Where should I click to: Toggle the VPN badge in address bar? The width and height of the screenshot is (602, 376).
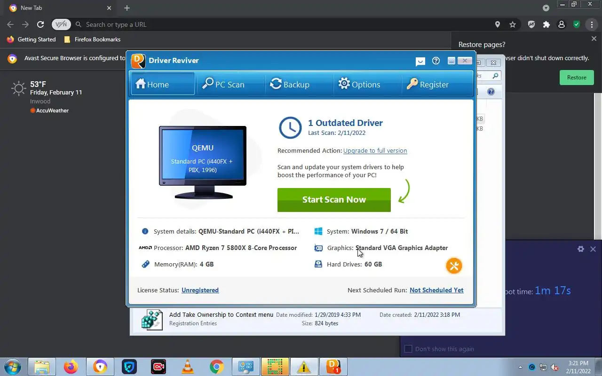[x=61, y=24]
